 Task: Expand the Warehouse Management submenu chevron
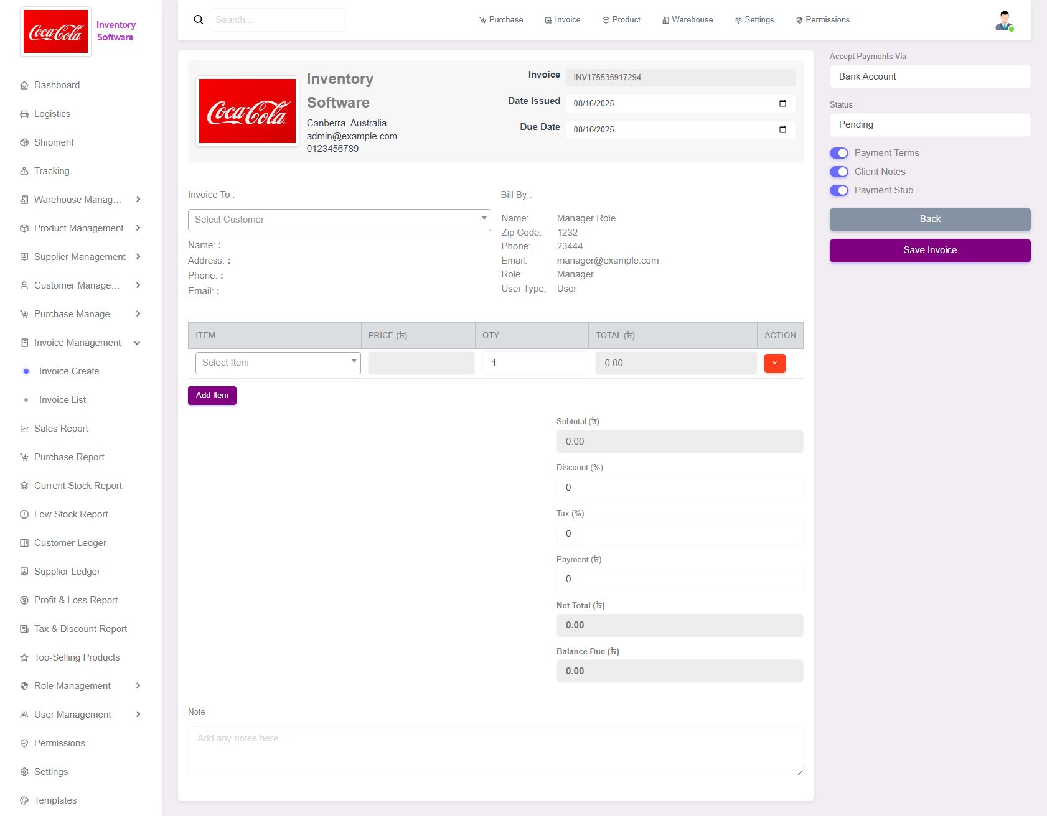pyautogui.click(x=138, y=200)
